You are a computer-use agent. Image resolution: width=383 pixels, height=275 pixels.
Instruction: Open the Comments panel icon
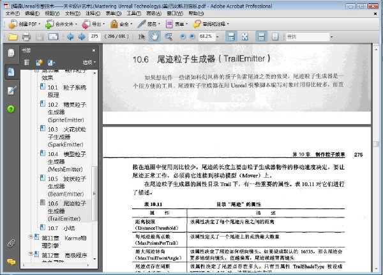pos(11,262)
